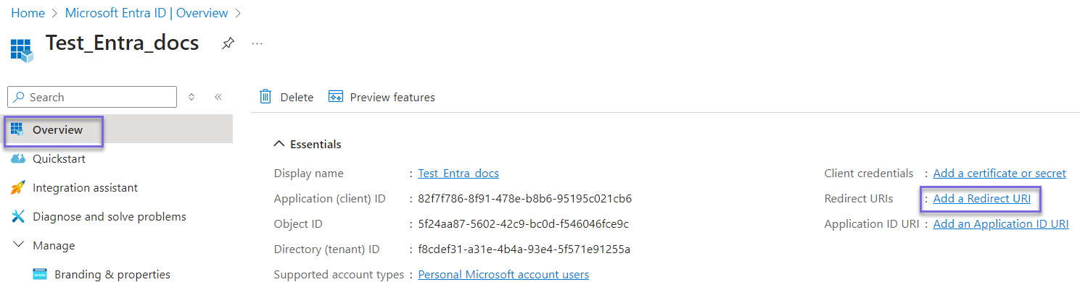This screenshot has height=282, width=1080.
Task: Click the app registration grid icon by title
Action: [x=22, y=50]
